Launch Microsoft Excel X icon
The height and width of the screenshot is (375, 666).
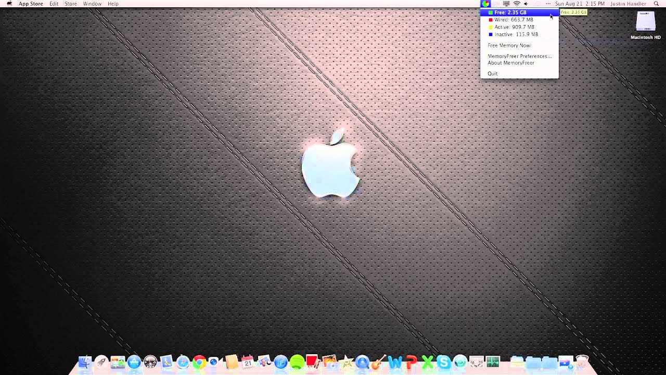click(427, 362)
